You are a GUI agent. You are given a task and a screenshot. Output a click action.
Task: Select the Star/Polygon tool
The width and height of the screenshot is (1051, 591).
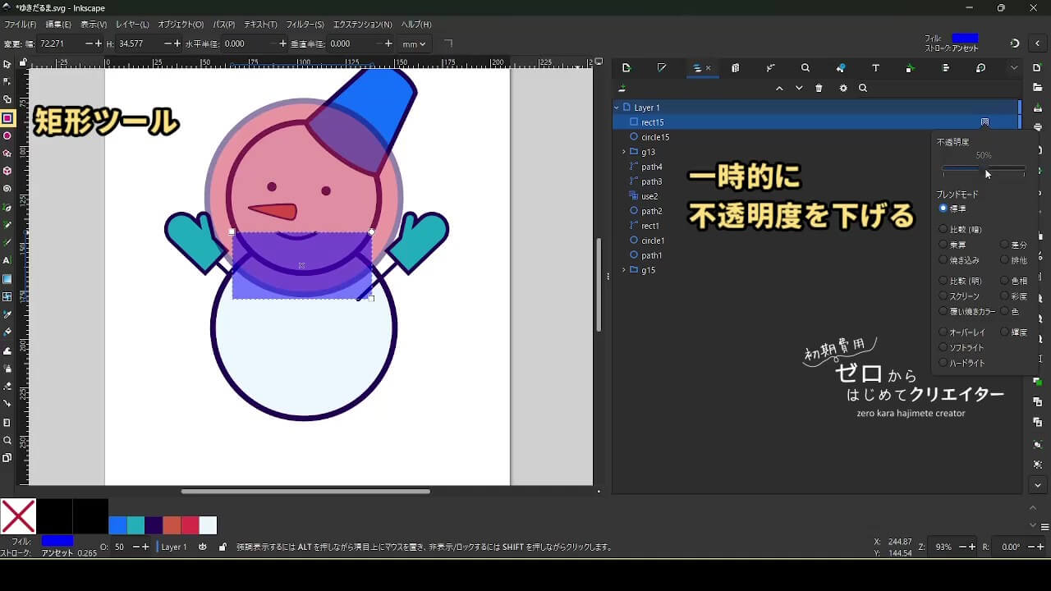click(7, 153)
